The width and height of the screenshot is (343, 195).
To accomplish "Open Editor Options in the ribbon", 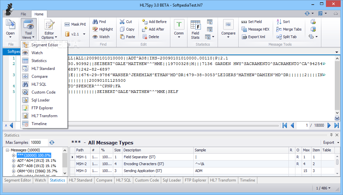I will click(49, 30).
